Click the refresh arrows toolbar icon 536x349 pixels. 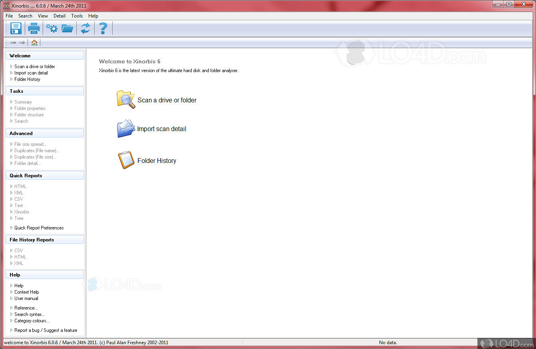pos(85,28)
